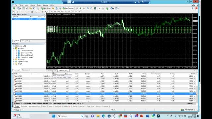Image resolution: width=212 pixels, height=119 pixels.
Task: Expand the Accounts tree node
Action: (x=14, y=48)
